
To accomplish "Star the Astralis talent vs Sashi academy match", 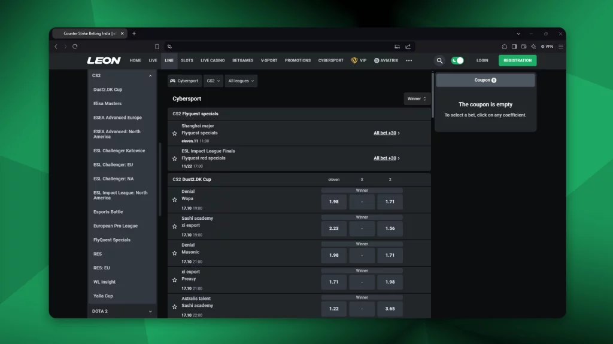I will pyautogui.click(x=175, y=306).
